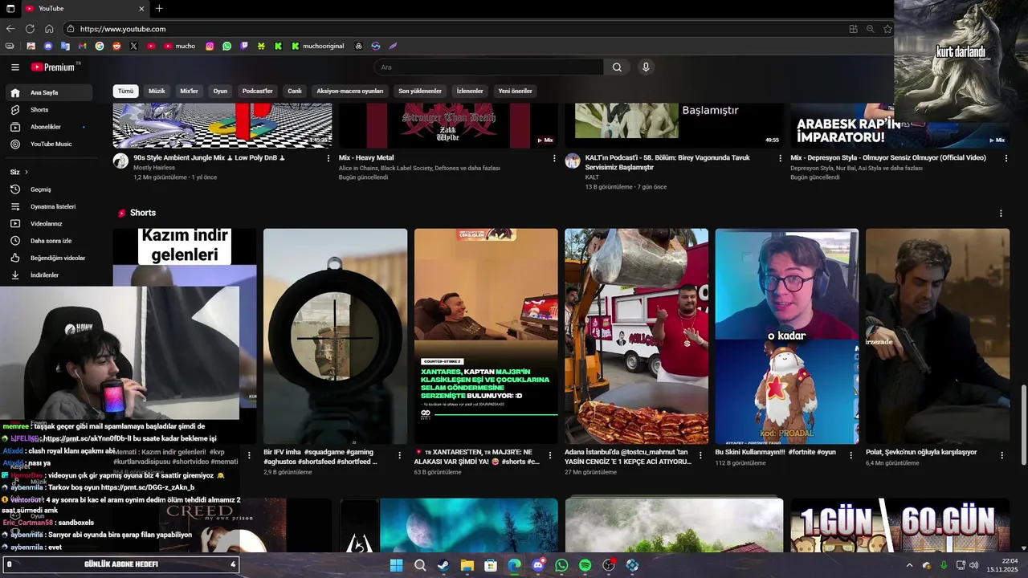
Task: Select the Son yüklenenler chip
Action: point(420,92)
